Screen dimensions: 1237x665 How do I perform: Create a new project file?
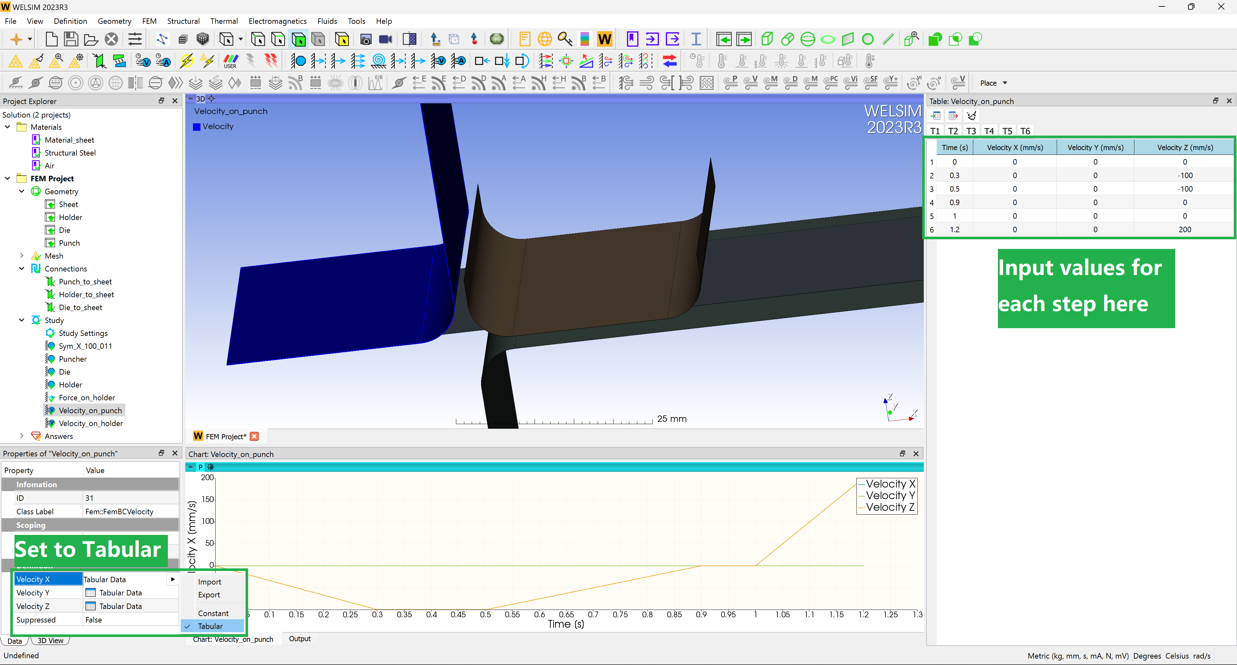(x=51, y=39)
